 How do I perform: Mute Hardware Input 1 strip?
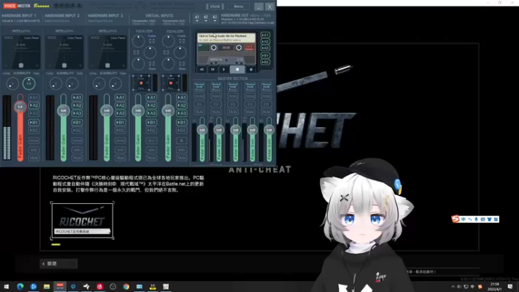click(x=34, y=158)
